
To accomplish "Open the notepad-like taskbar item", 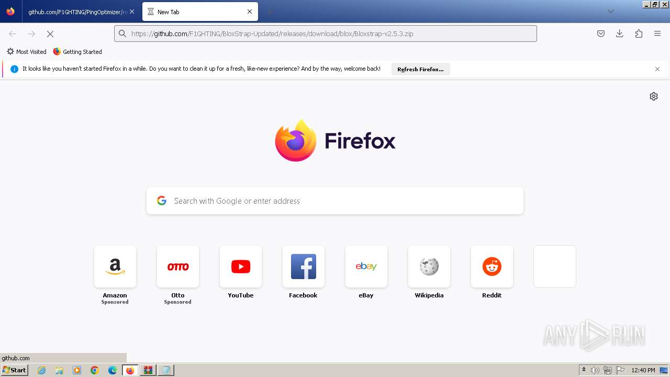I will coord(166,370).
